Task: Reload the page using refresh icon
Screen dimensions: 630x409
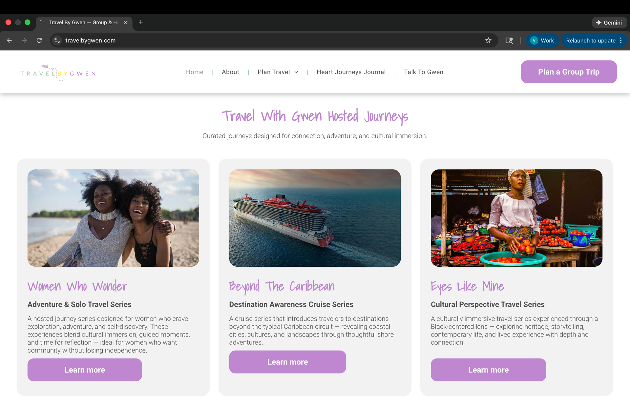Action: tap(39, 40)
